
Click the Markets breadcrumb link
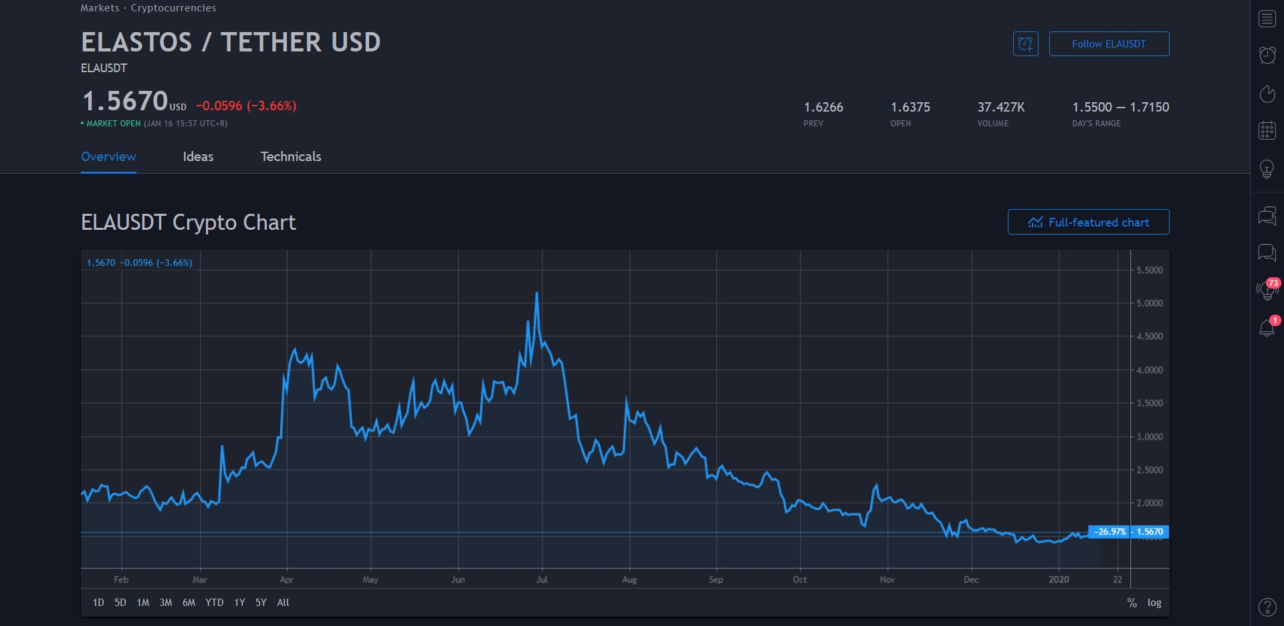(x=100, y=8)
